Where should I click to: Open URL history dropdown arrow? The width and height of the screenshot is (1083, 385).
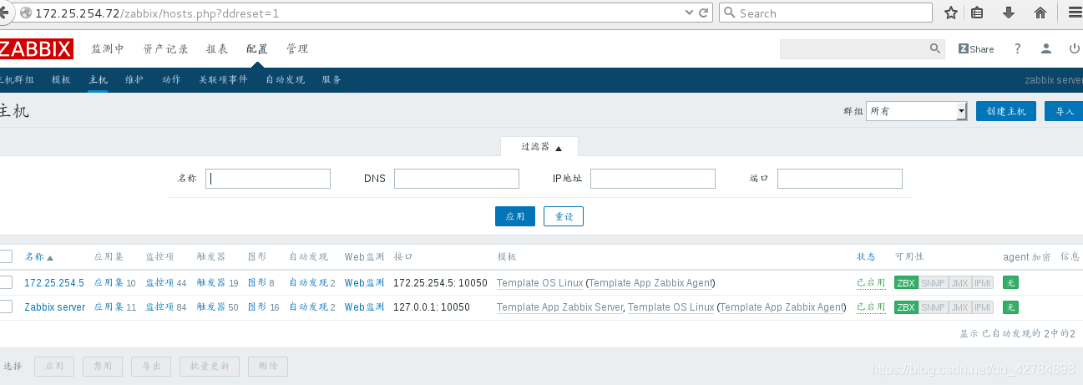tap(689, 13)
